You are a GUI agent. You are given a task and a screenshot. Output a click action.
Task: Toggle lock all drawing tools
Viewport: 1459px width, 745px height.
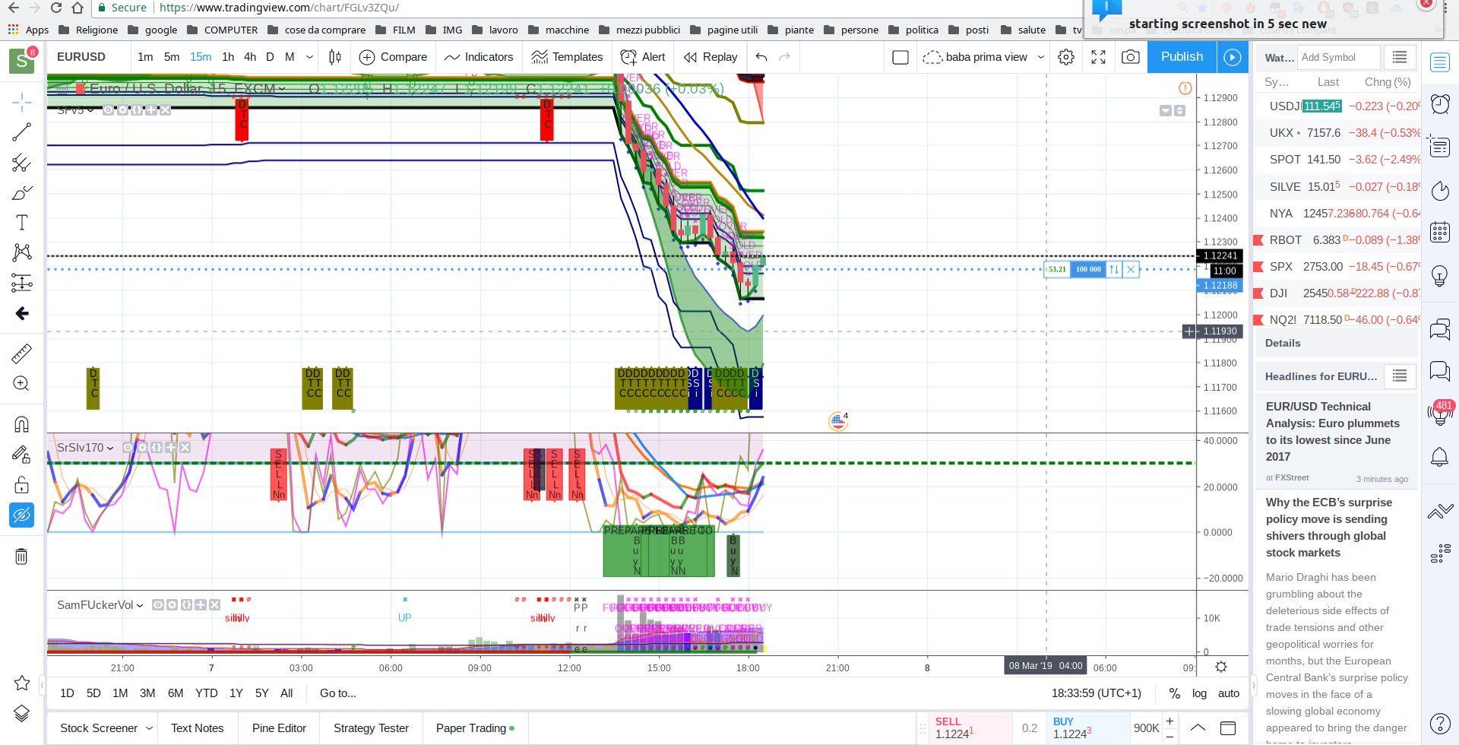pyautogui.click(x=22, y=485)
